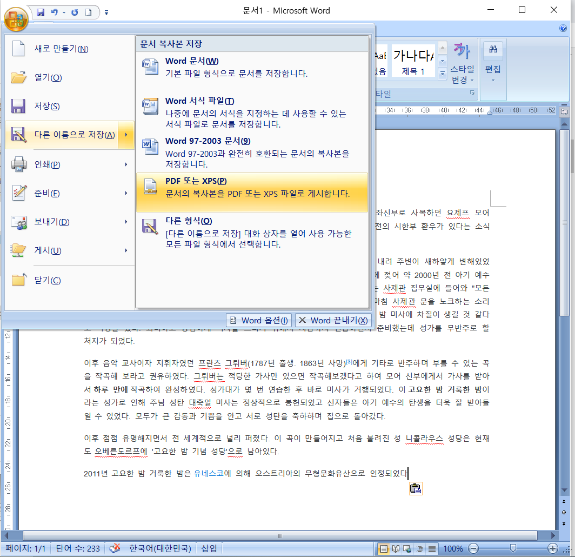This screenshot has width=575, height=557.
Task: Open 스타일 변경 dropdown in ribbon
Action: pos(463,63)
